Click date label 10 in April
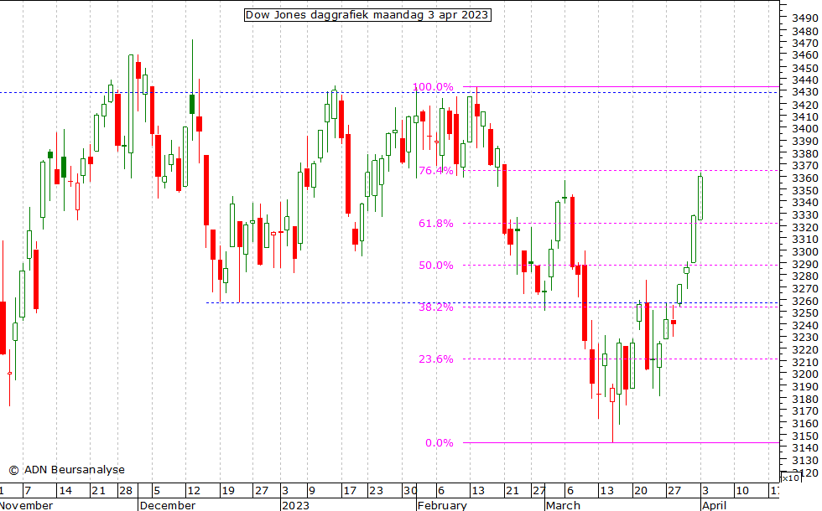This screenshot has height=511, width=822. click(741, 491)
